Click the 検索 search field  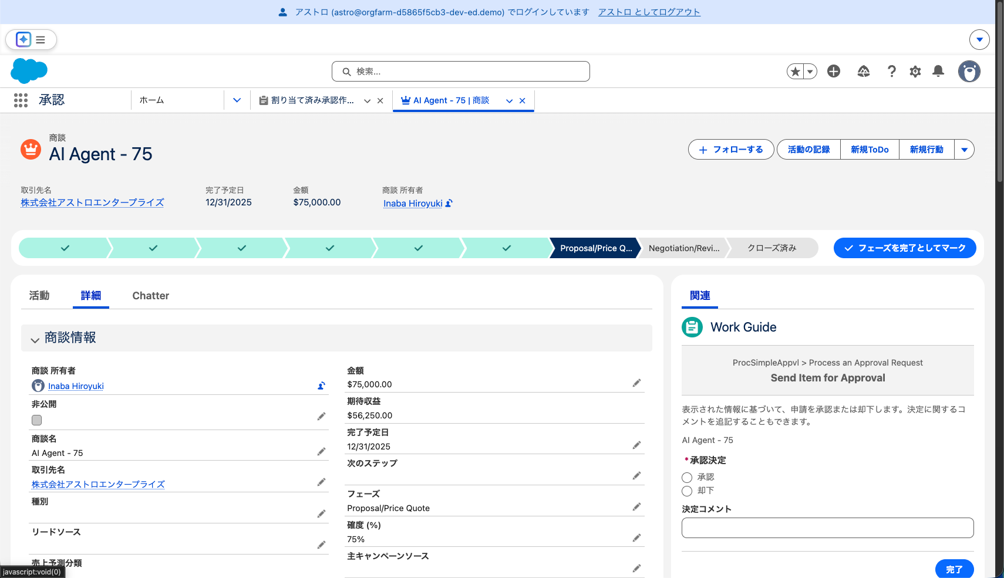[x=461, y=72]
